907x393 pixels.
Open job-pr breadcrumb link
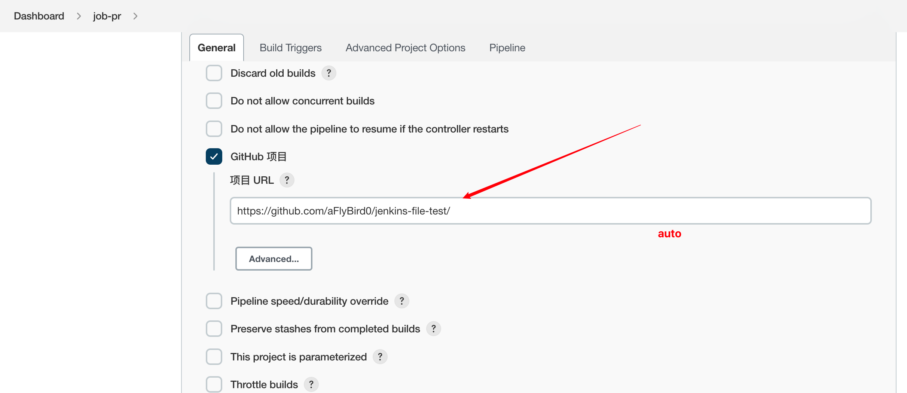tap(107, 16)
